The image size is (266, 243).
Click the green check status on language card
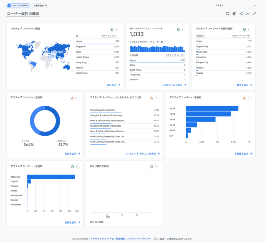(72, 167)
